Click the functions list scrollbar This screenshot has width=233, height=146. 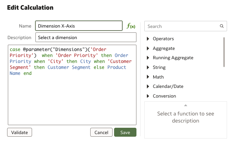224,52
